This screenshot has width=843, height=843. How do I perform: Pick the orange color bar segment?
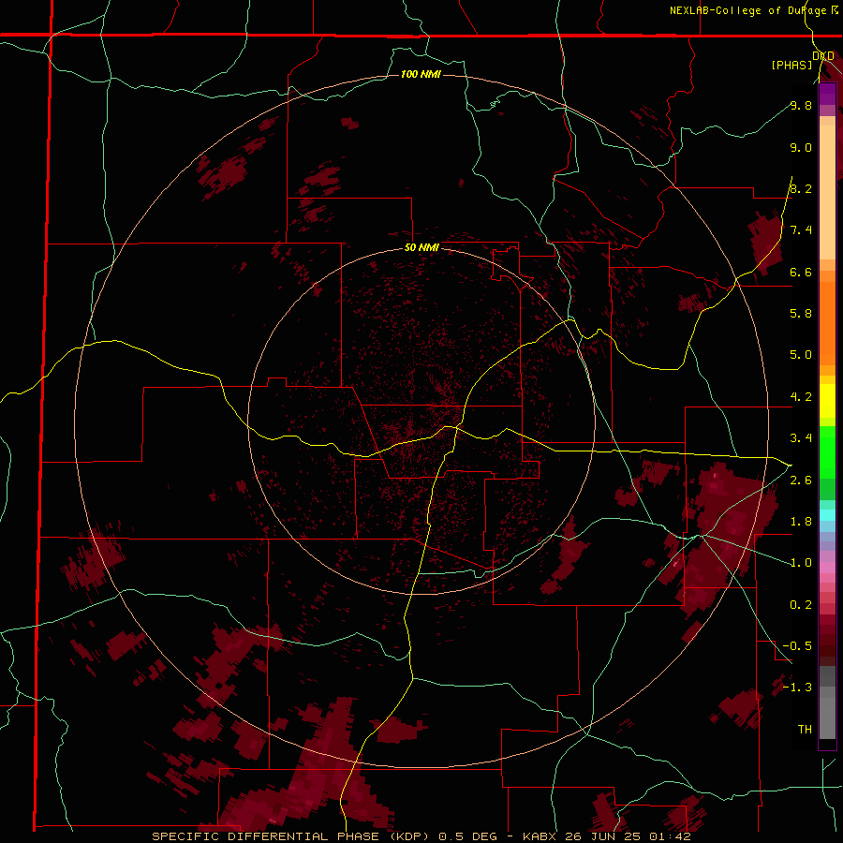coord(827,322)
